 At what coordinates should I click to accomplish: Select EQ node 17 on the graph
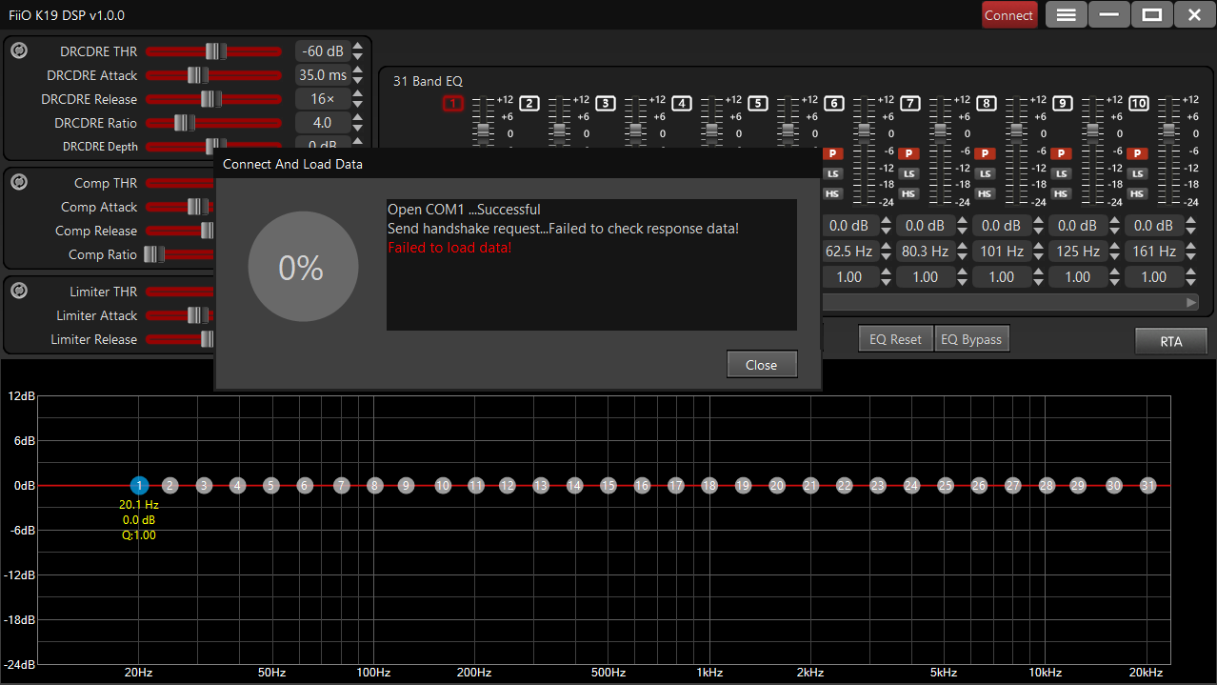pyautogui.click(x=676, y=486)
